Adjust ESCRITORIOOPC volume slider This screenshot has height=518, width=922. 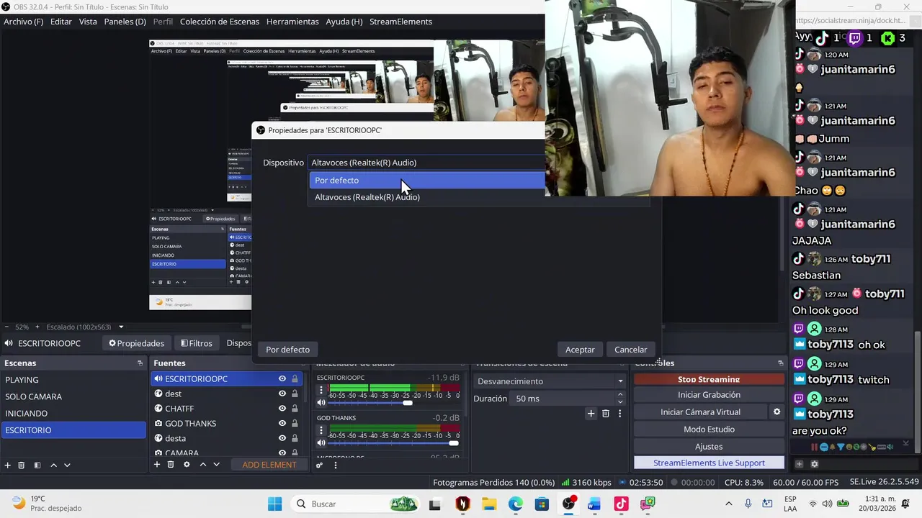[408, 403]
